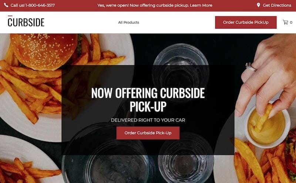Open the Learn More link
The width and height of the screenshot is (296, 183).
point(201,5)
